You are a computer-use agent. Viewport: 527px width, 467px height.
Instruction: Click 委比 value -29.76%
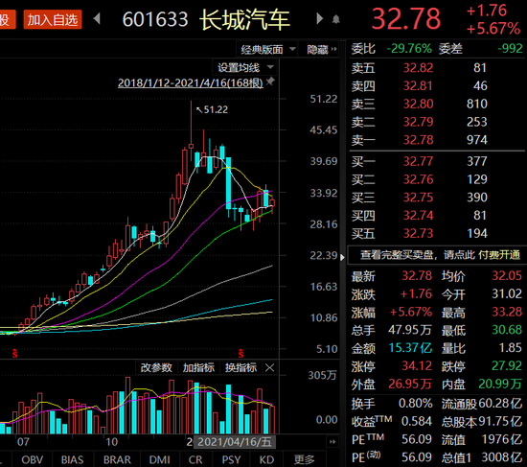(x=409, y=49)
